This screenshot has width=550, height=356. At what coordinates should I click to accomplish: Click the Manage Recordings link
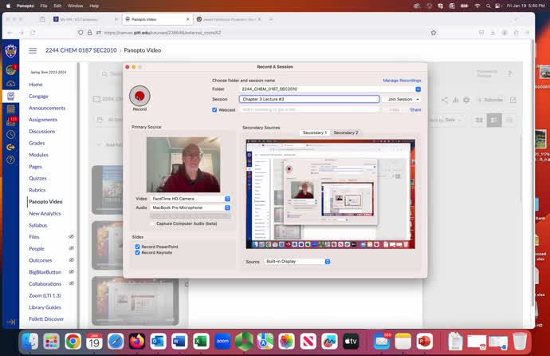[402, 81]
